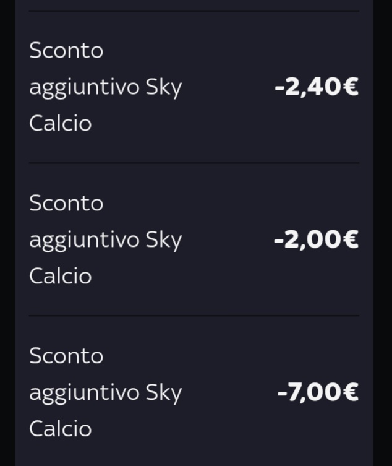Tap 'aggiuntivo Sky' text in the -2,40€ row
392x466 pixels.
click(x=106, y=87)
